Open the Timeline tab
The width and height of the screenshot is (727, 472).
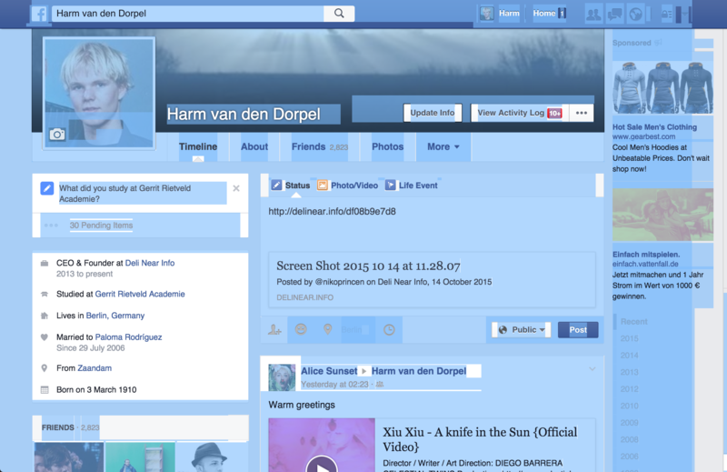[x=198, y=146]
